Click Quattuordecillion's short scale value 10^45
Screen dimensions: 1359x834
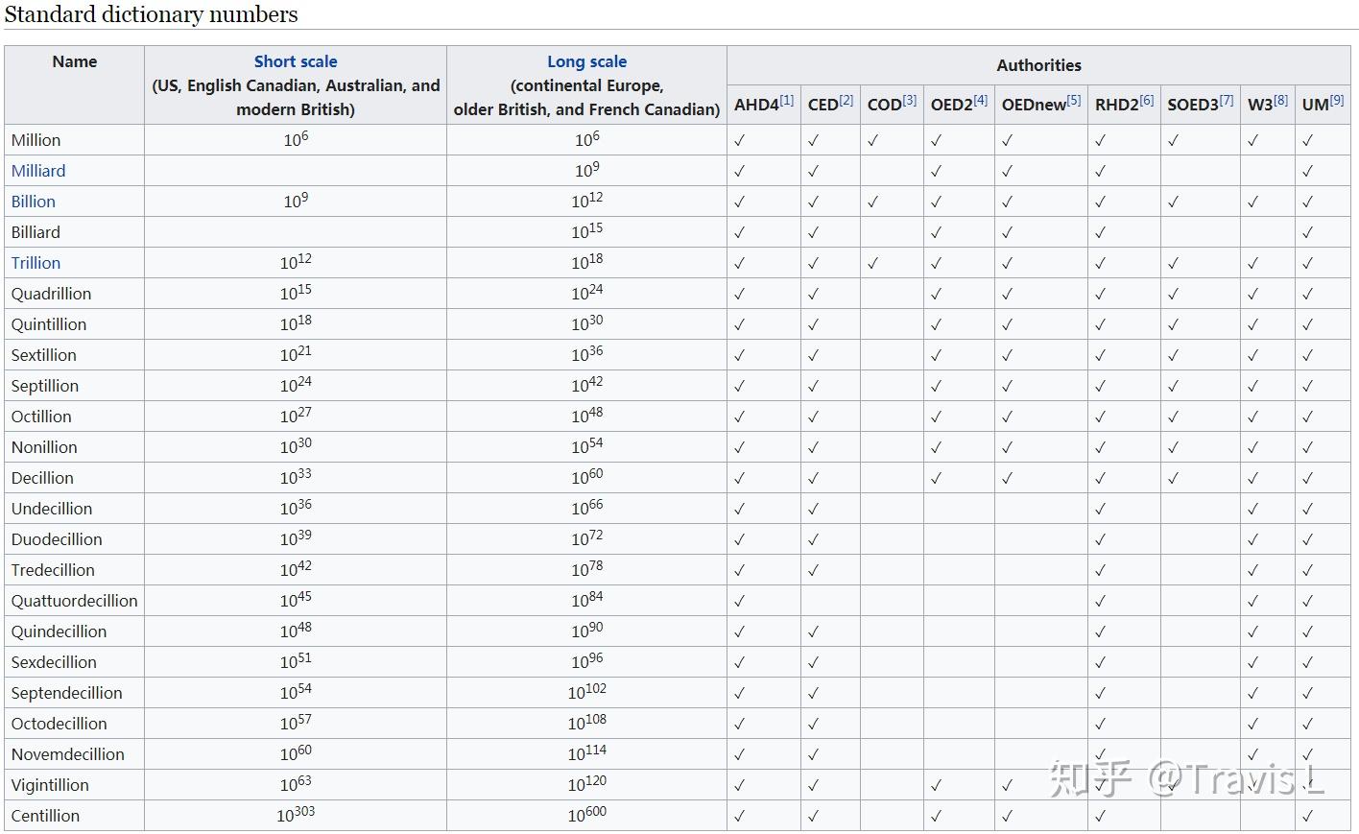(x=296, y=600)
